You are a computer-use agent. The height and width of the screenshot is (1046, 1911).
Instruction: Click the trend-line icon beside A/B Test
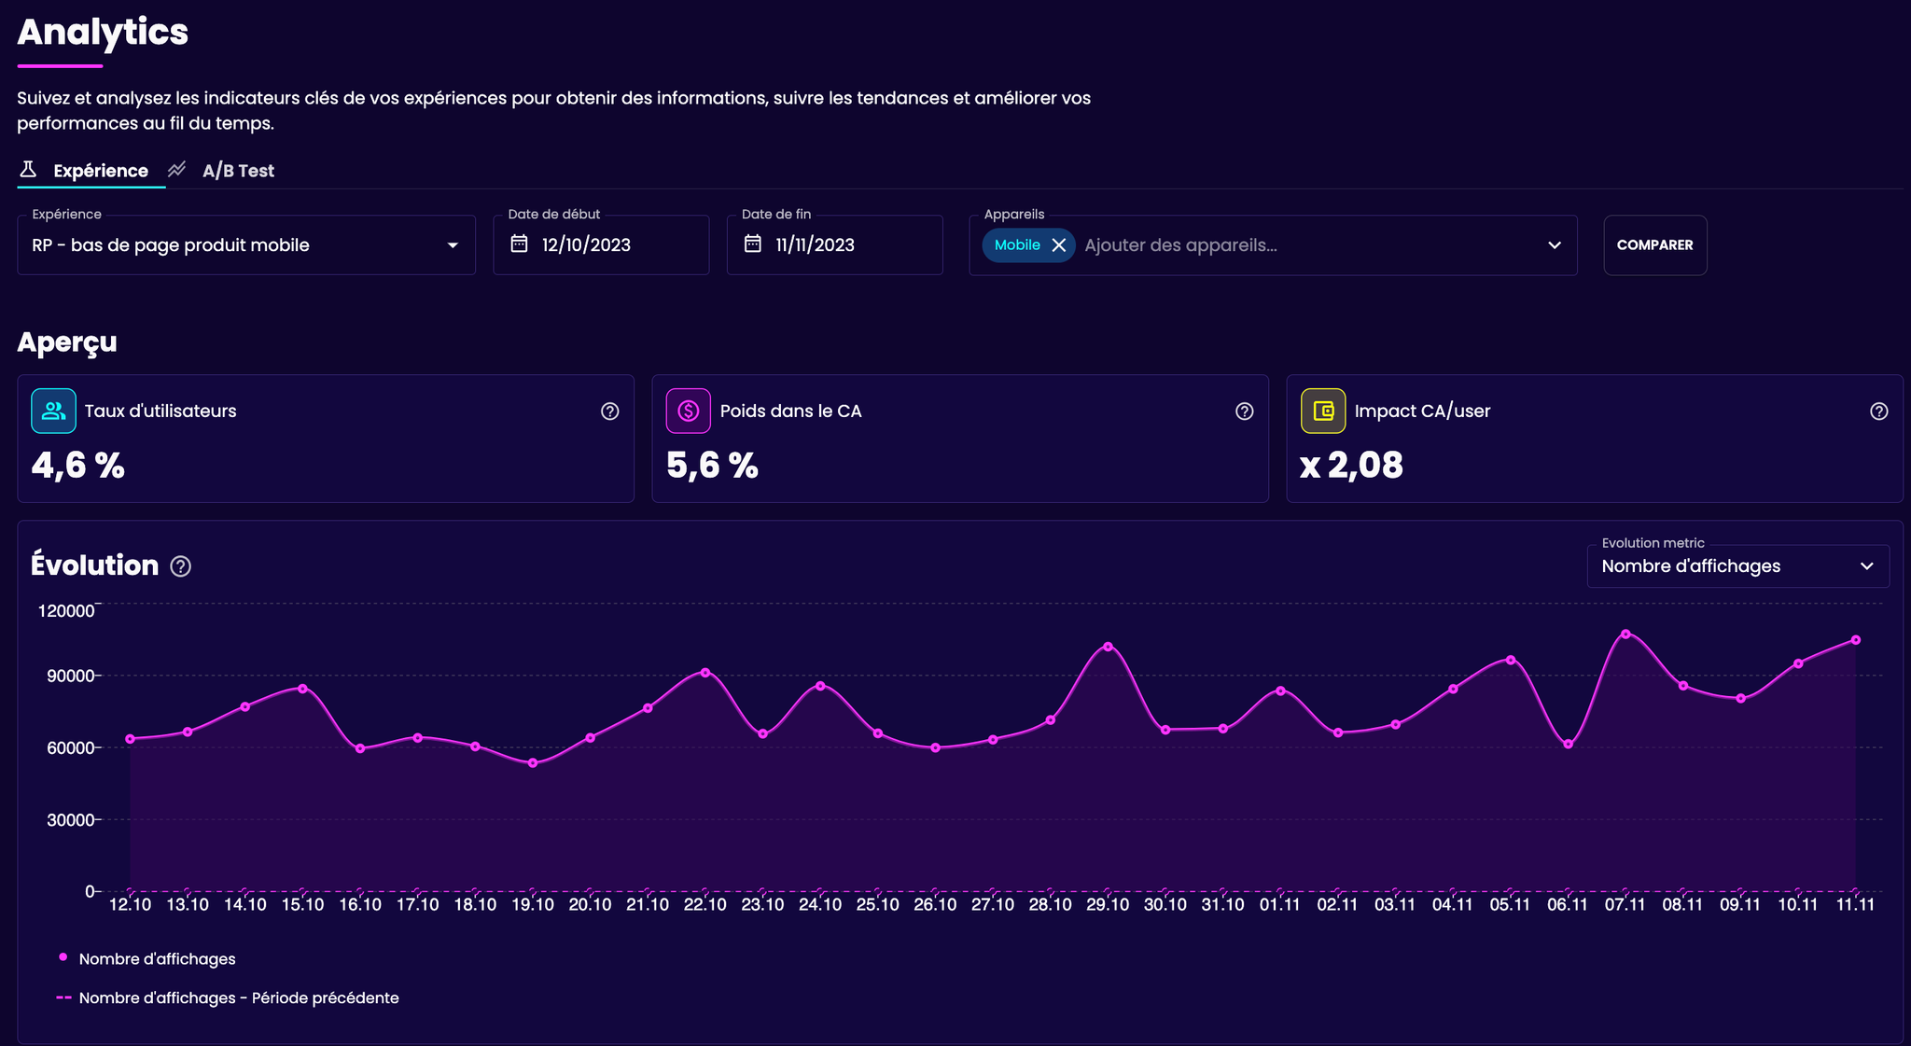pyautogui.click(x=177, y=170)
